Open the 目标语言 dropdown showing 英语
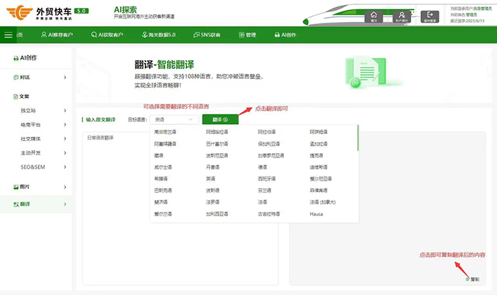 [173, 120]
